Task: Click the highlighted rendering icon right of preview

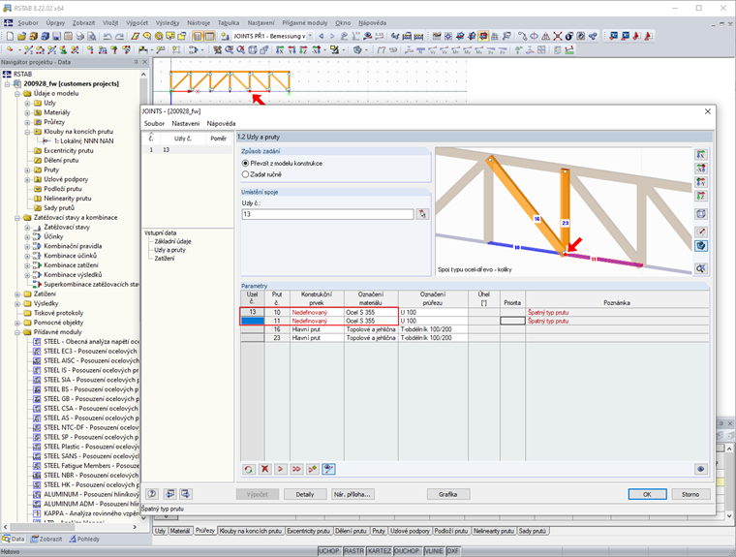Action: [x=701, y=246]
